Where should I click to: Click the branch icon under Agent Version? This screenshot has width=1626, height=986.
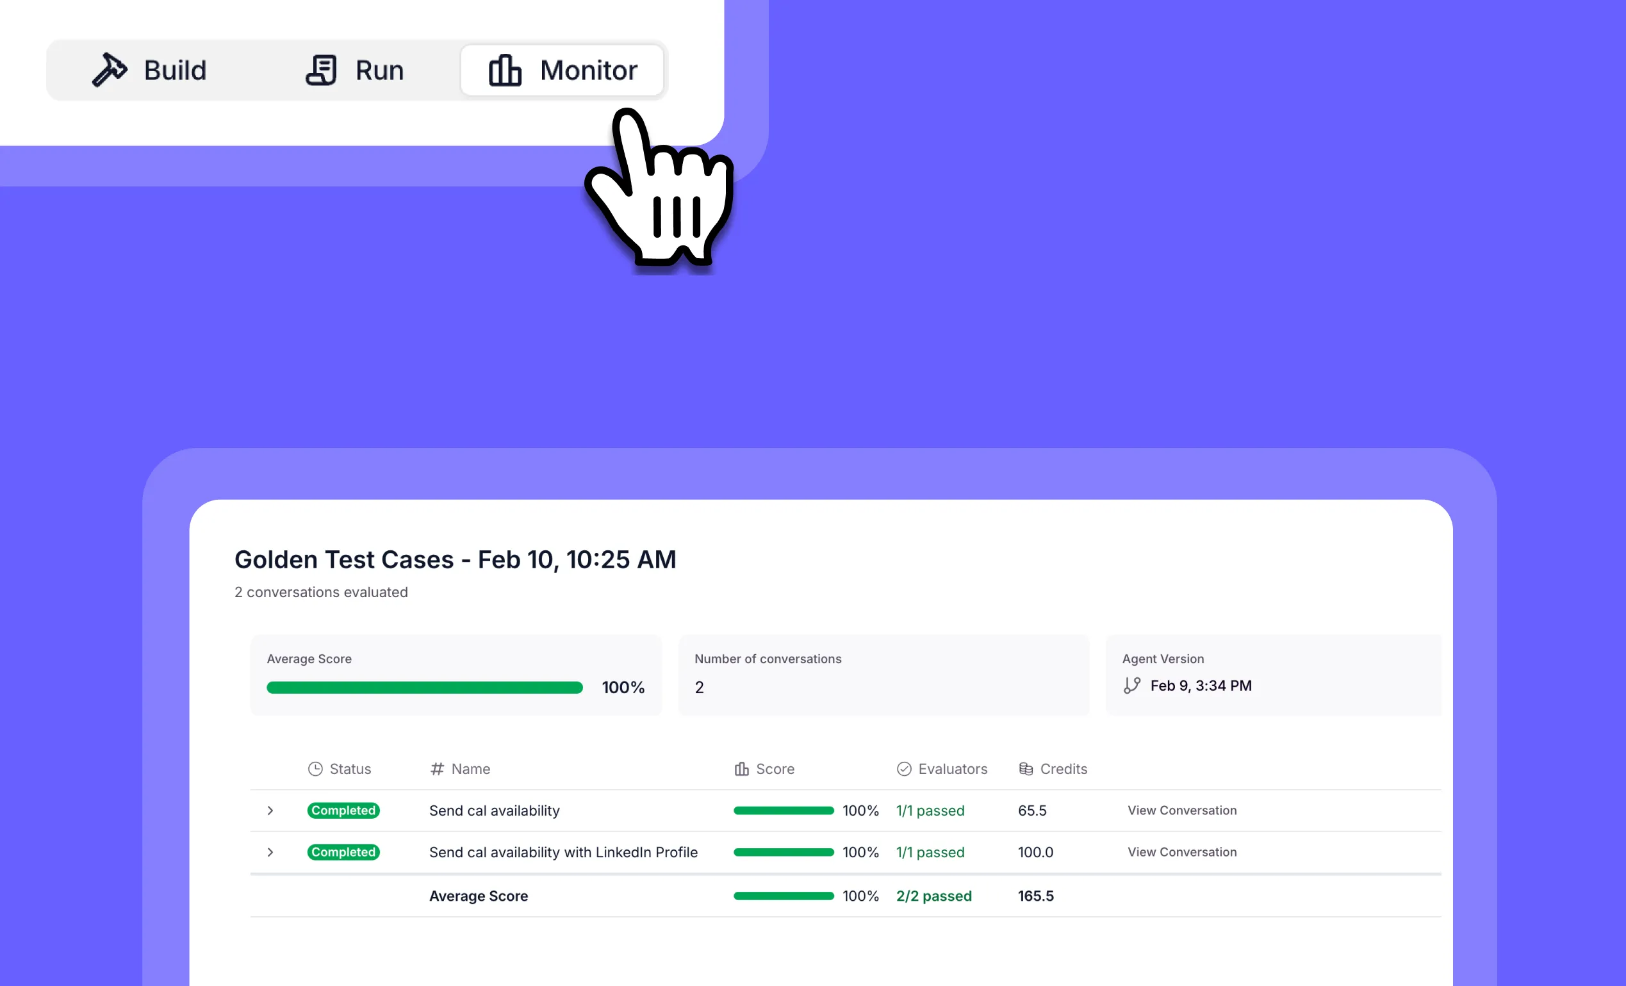pos(1133,686)
